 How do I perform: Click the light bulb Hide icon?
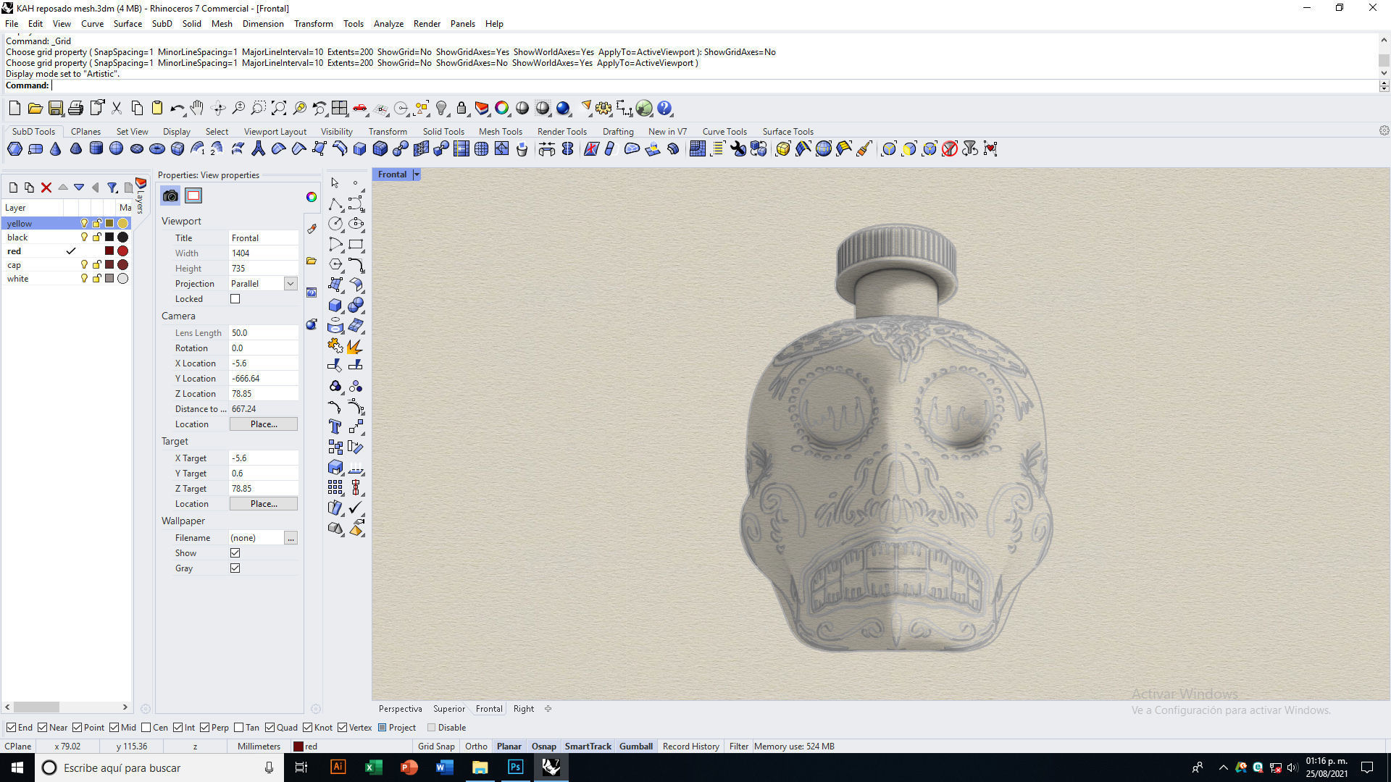(x=440, y=109)
